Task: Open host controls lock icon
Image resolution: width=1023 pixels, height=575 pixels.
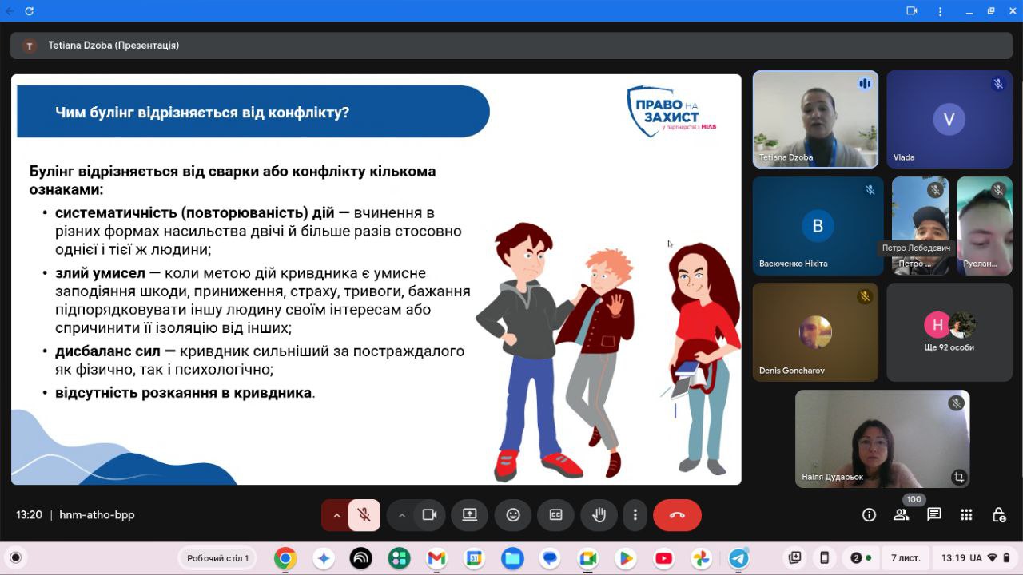Action: tap(998, 515)
